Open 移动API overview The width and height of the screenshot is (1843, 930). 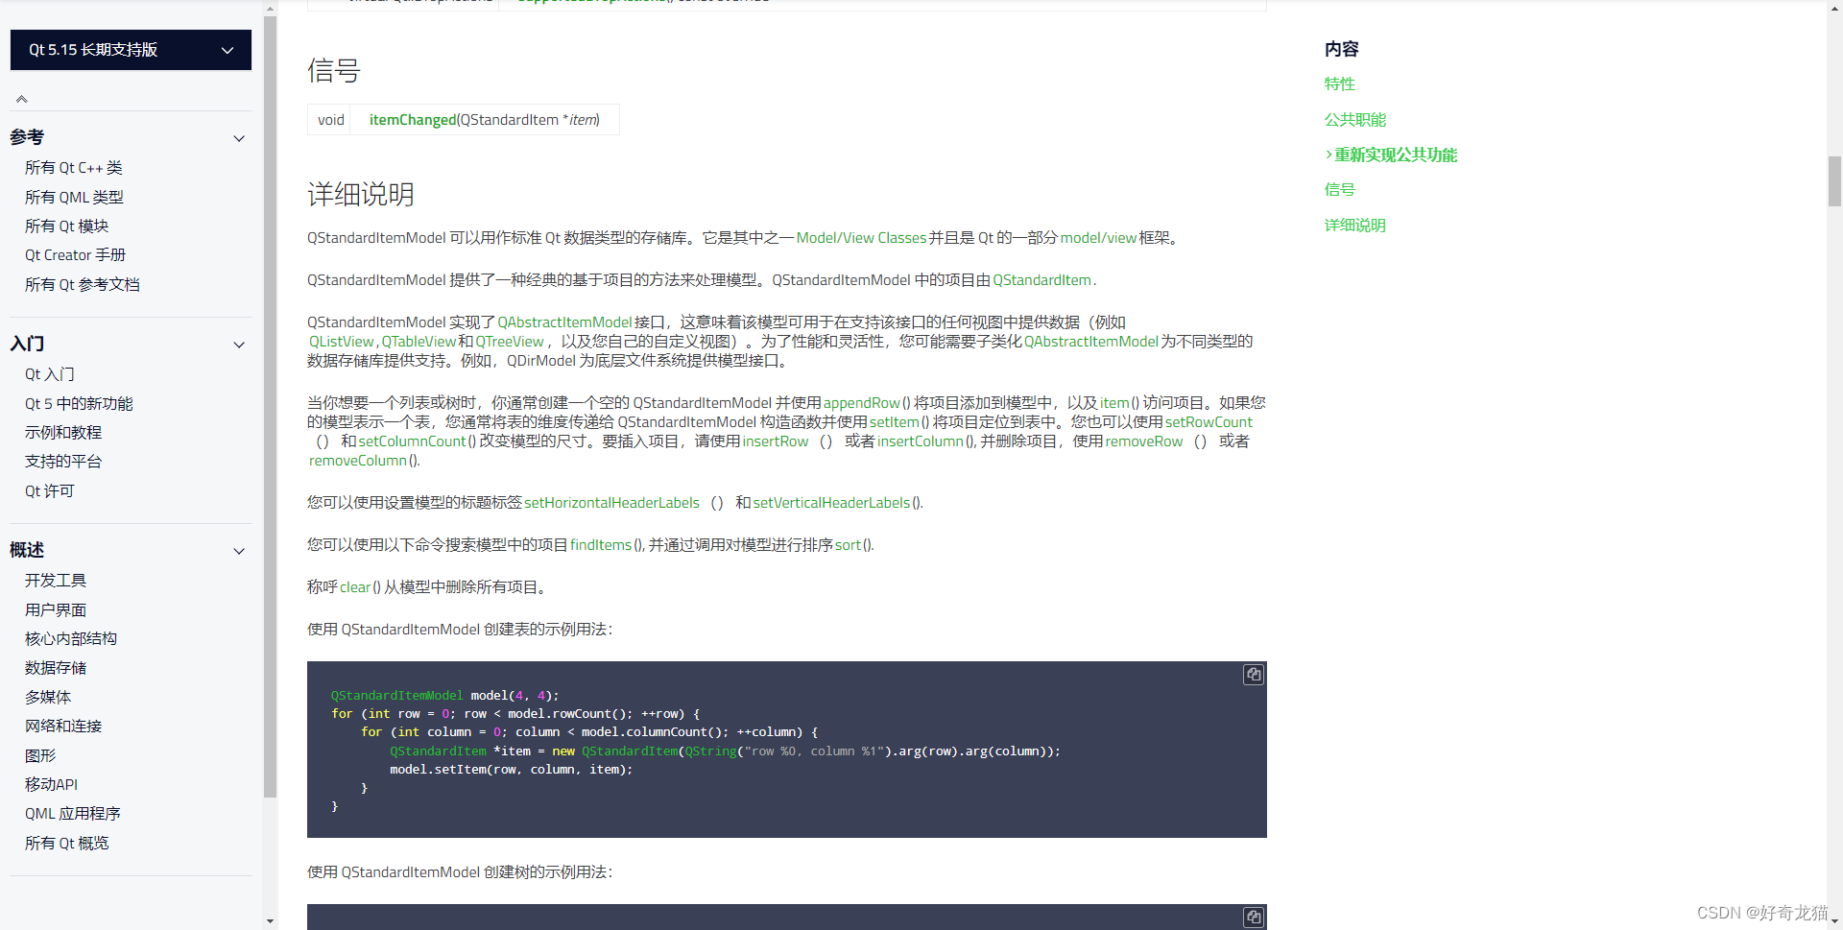(51, 784)
